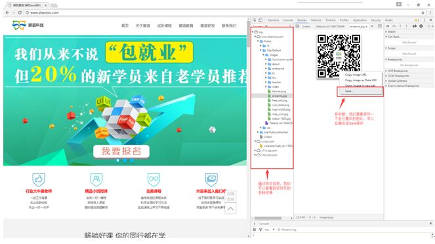The image size is (435, 244).
Task: Select the first carousel dot on the banner
Action: [118, 160]
